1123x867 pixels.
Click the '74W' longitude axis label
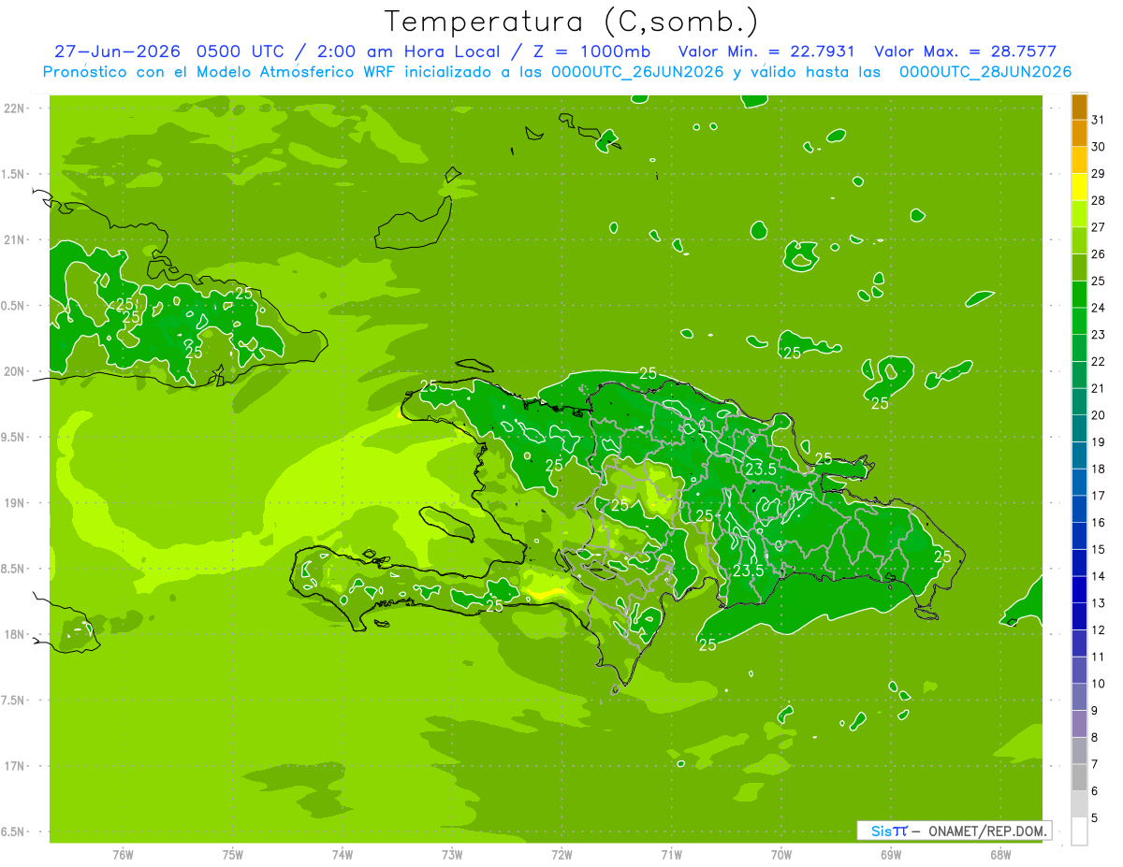click(x=343, y=855)
